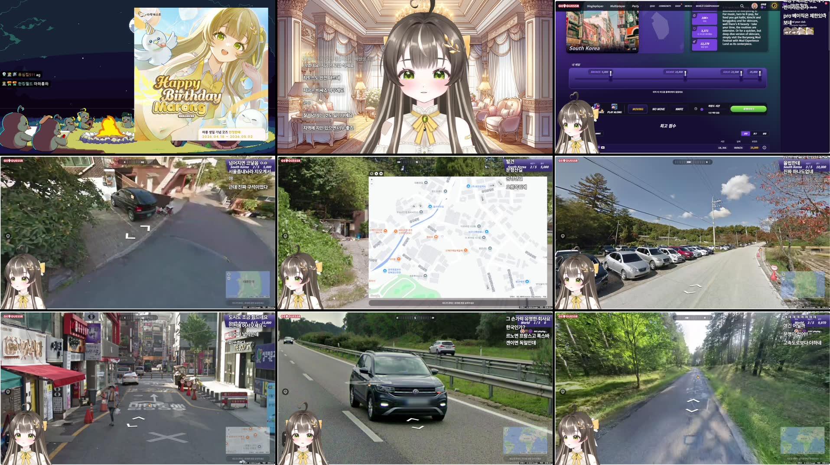Image resolution: width=830 pixels, height=465 pixels.
Task: Select the last leaderboard filter tab
Action: coord(764,134)
